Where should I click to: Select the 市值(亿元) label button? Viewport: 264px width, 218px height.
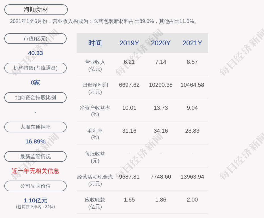coord(35,39)
